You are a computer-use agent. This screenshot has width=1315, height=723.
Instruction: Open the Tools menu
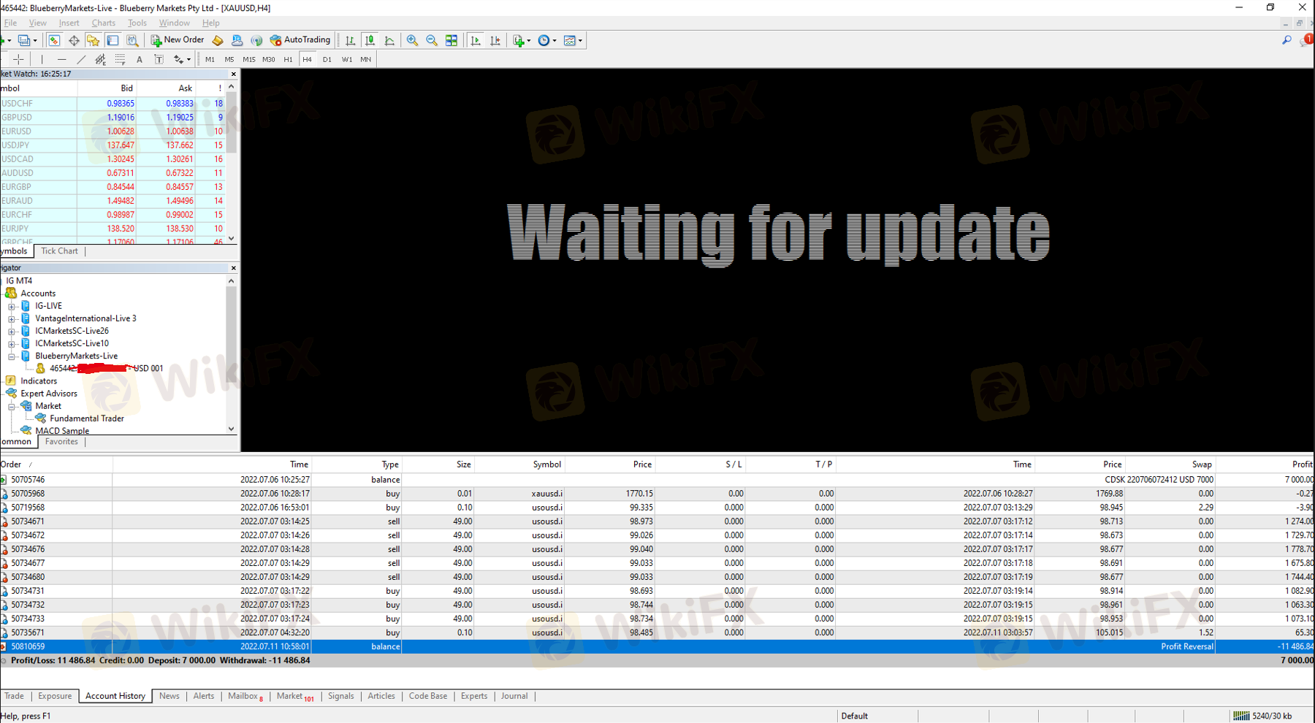[137, 23]
